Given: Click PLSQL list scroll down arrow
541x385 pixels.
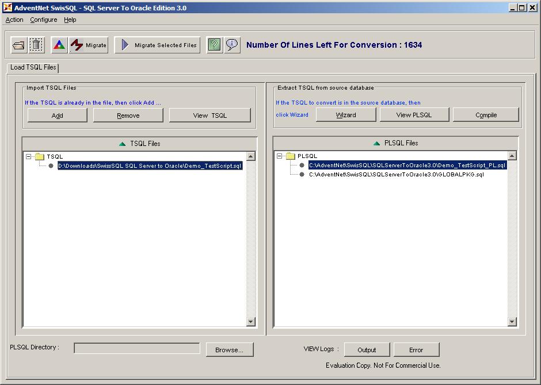Looking at the screenshot, I should [x=512, y=322].
